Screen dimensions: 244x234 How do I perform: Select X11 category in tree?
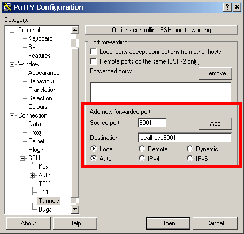click(43, 192)
